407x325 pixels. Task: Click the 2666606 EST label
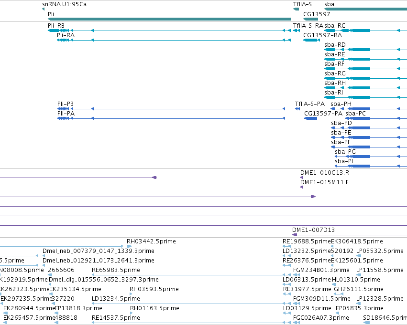coord(61,270)
